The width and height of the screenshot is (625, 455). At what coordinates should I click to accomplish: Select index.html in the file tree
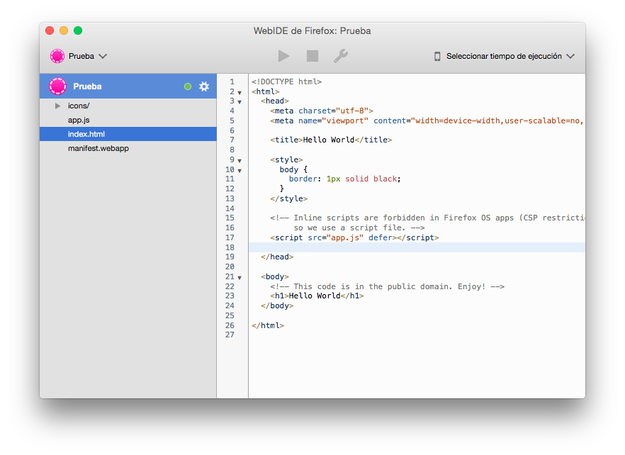(x=86, y=134)
